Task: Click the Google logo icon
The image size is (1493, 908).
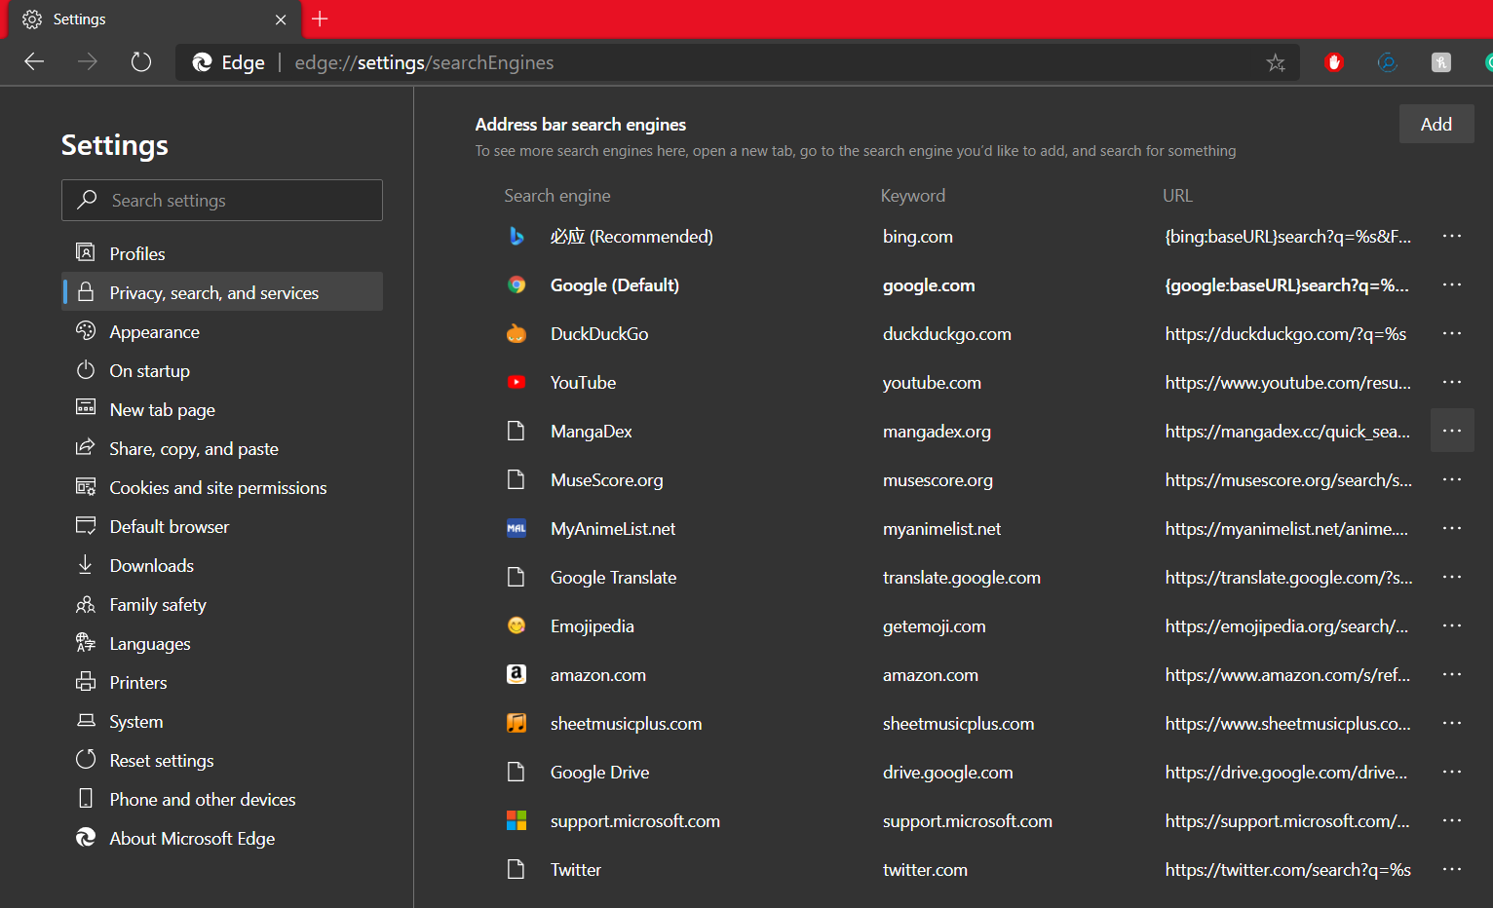Action: 517,285
